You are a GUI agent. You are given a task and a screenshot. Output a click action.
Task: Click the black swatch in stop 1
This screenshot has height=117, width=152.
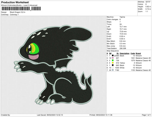coord(113,55)
